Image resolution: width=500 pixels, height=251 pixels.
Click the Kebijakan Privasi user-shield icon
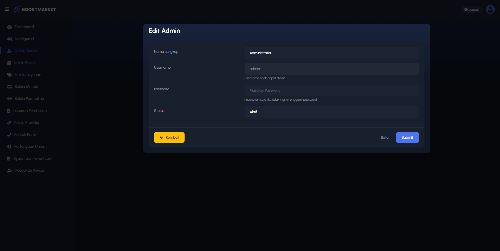[10, 171]
